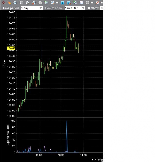Click the grid table icon
Image resolution: width=155 pixels, height=162 pixels.
(x=21, y=3)
